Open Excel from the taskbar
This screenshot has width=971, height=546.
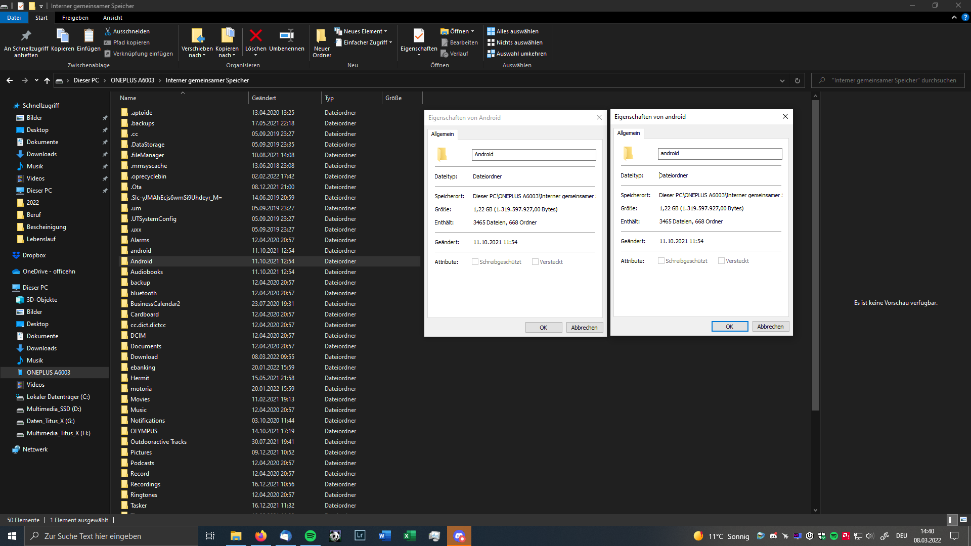pos(410,536)
